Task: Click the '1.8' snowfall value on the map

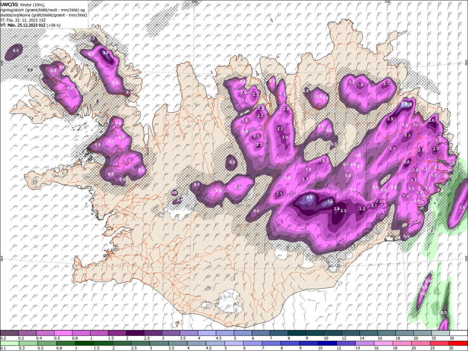Action: (x=322, y=161)
